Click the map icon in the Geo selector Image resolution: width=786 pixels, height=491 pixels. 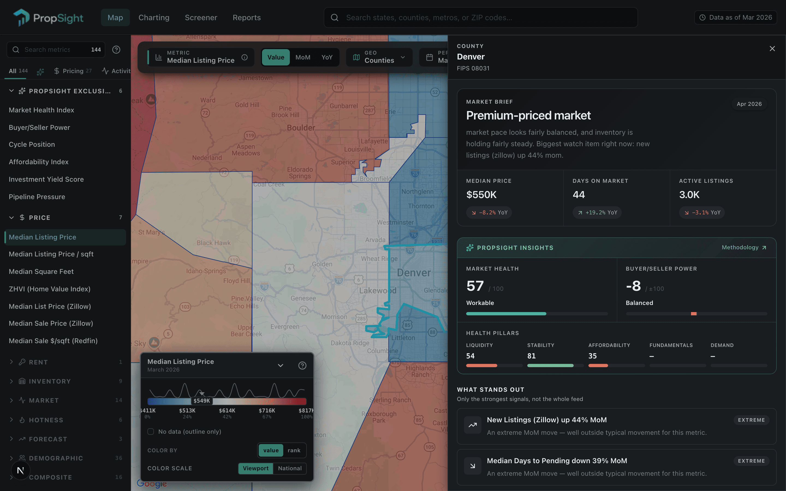point(356,58)
